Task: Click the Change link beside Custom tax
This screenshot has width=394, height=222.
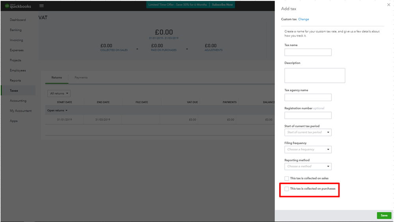Action: click(304, 19)
